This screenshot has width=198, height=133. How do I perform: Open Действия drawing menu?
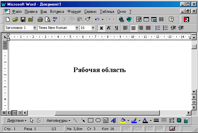(x=17, y=120)
